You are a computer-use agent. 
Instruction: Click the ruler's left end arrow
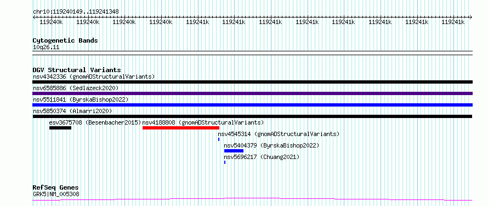pos(35,17)
